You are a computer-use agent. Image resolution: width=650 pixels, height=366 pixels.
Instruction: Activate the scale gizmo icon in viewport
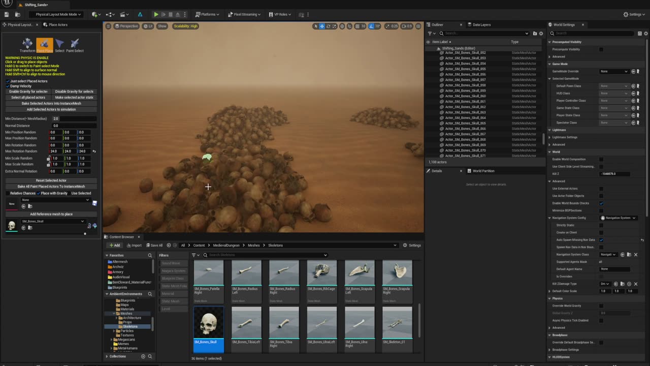334,26
